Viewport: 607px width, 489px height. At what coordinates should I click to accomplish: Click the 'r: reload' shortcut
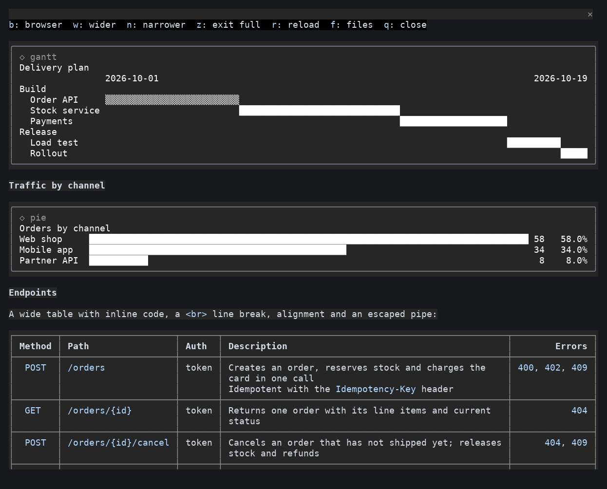tap(296, 25)
